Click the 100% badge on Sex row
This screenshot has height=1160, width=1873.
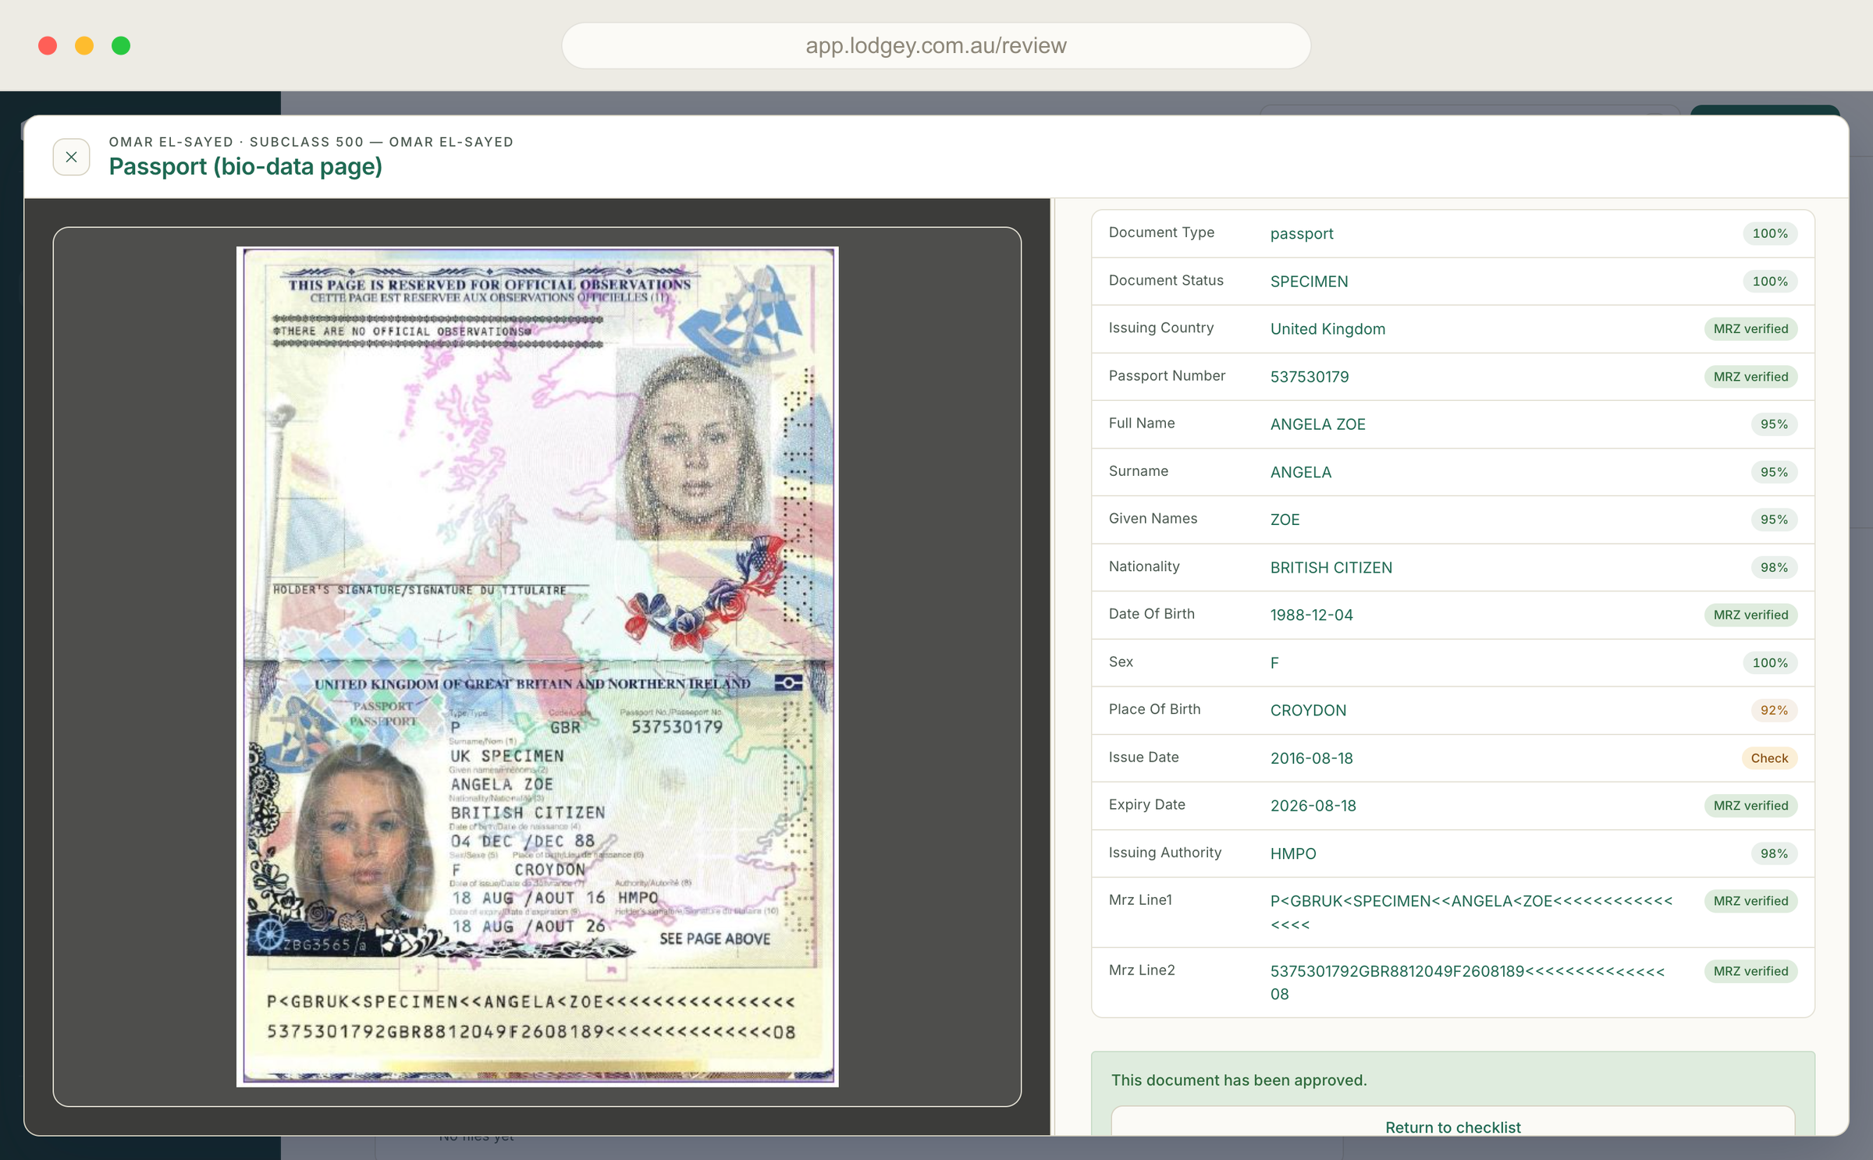click(x=1770, y=662)
